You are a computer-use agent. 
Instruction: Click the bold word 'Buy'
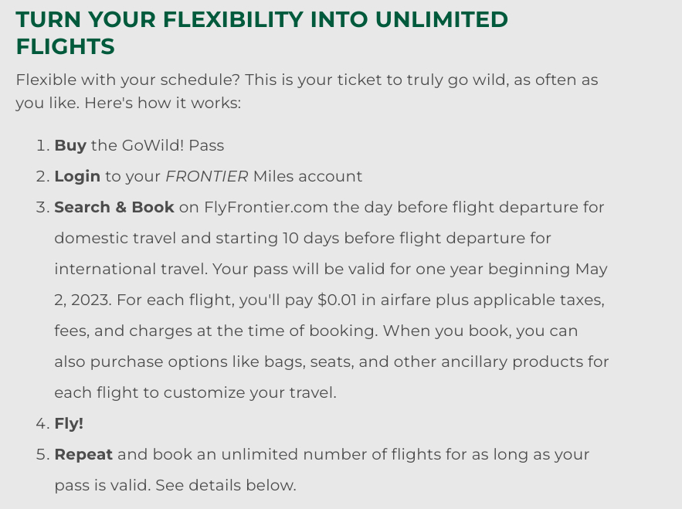[x=70, y=145]
